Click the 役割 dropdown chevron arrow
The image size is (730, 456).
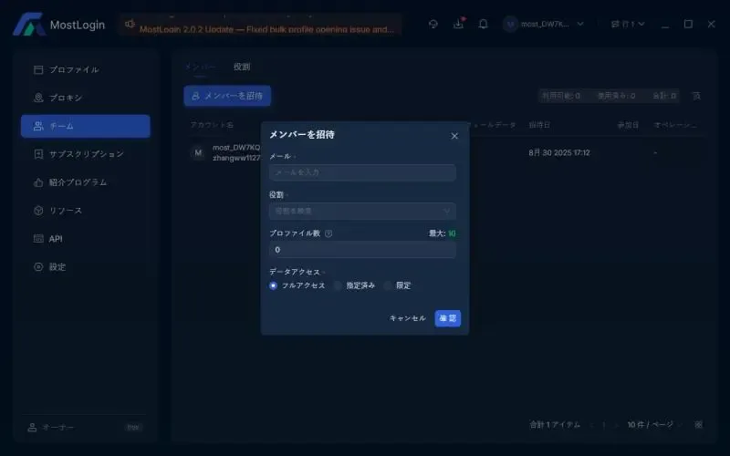[446, 212]
